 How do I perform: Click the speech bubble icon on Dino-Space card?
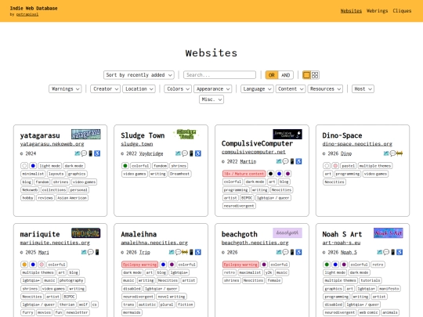393,153
